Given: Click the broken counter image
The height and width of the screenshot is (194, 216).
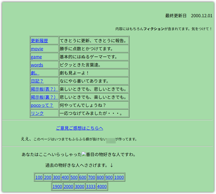Looking at the screenshot, I should pos(84,154).
